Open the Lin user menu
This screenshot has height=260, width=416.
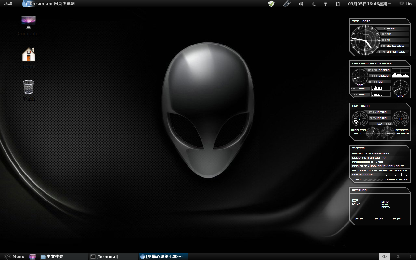[409, 4]
